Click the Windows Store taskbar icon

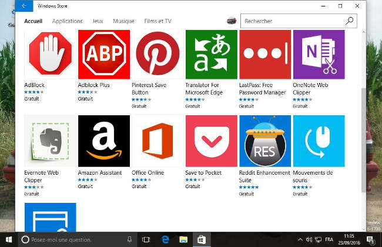click(x=202, y=240)
